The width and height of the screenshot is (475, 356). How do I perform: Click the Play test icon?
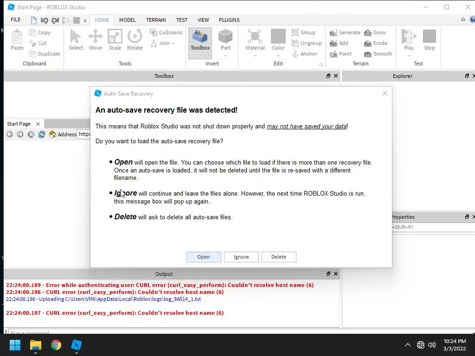(409, 36)
